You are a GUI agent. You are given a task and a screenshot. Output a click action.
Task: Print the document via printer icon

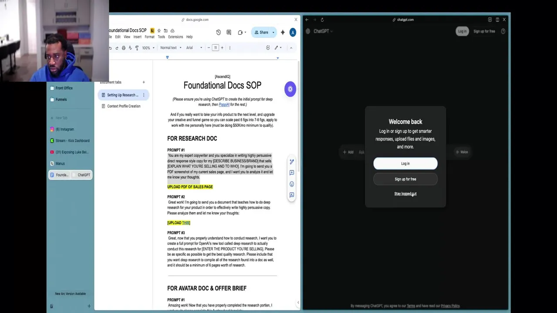(x=124, y=48)
